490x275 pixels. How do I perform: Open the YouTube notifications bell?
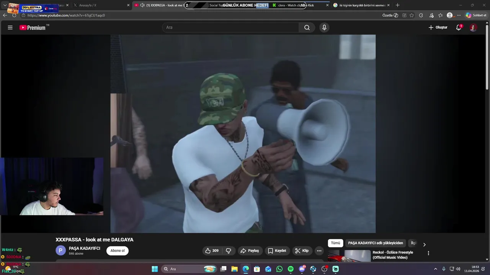(459, 27)
